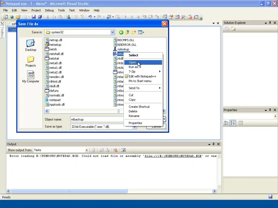Screen dimensions: 278x208
Task: Click the Undo arrow icon
Action: pos(90,17)
